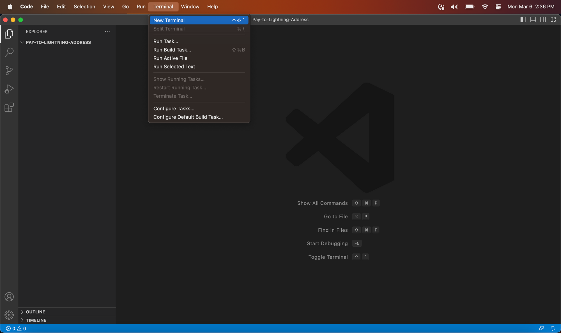Open the Window menu
Viewport: 561px width, 333px height.
tap(190, 6)
